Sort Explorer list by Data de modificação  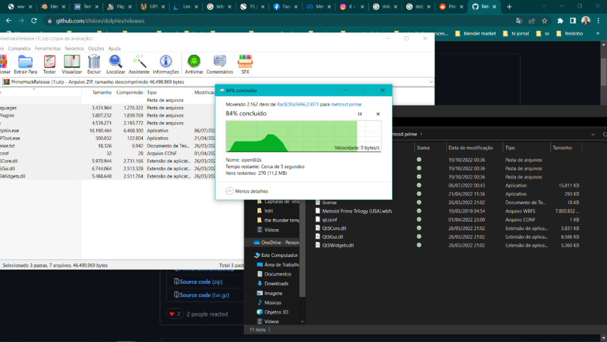pyautogui.click(x=470, y=148)
